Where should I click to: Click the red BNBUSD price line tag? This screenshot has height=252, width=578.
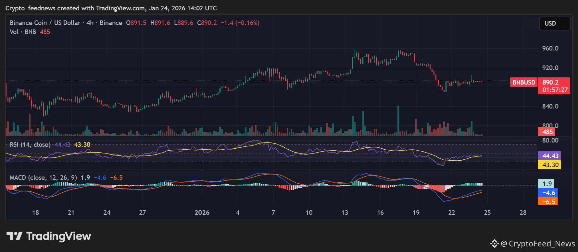[524, 82]
